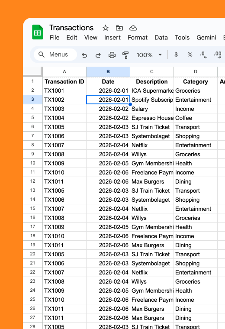
Task: Select row 27 header
Action: pyautogui.click(x=33, y=318)
